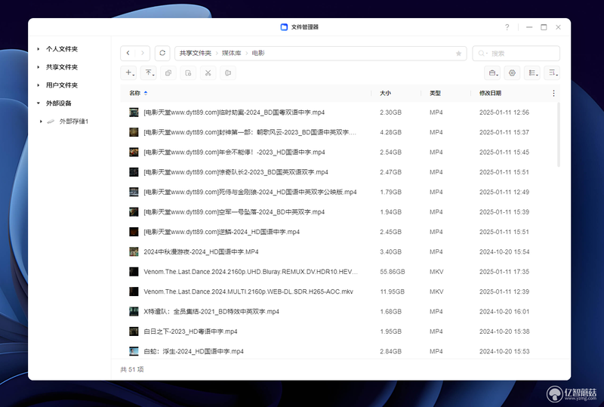Click 媒体库 in the breadcrumb path

pyautogui.click(x=232, y=53)
